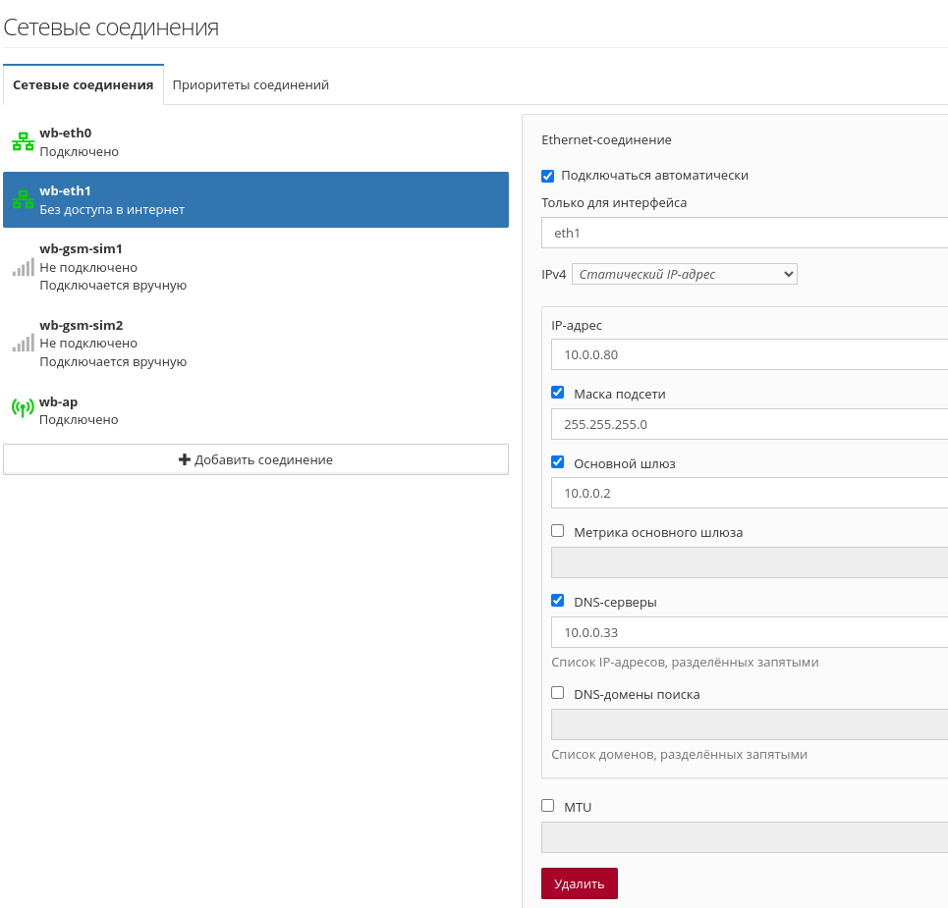
Task: Click the DNS-серверы field with 10.0.0.33
Action: click(x=750, y=632)
